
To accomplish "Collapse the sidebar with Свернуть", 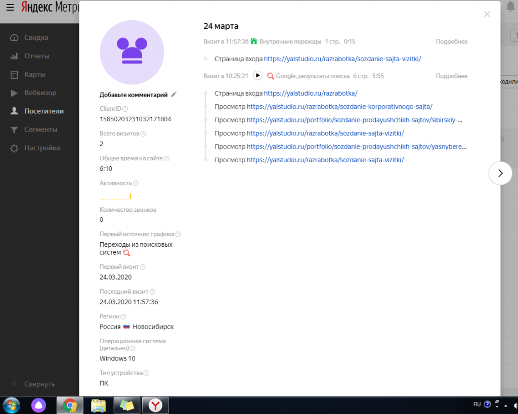I will pyautogui.click(x=39, y=384).
